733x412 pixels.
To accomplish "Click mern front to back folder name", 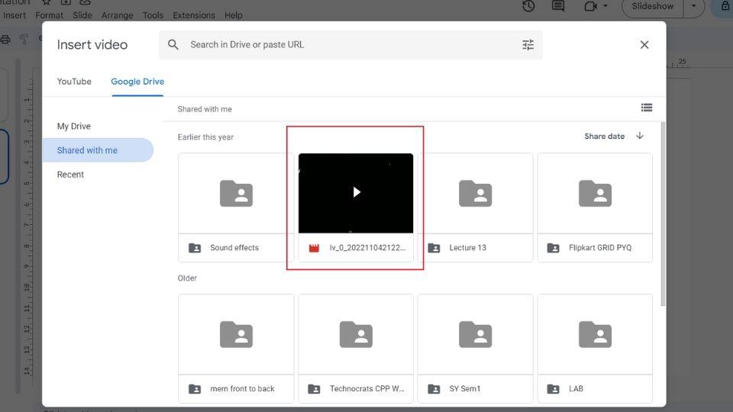I will [x=242, y=388].
